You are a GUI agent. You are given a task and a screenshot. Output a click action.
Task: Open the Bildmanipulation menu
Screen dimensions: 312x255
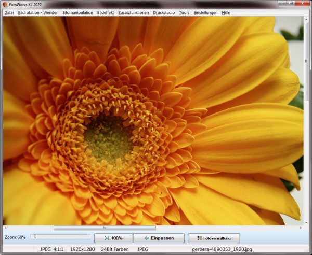(77, 12)
